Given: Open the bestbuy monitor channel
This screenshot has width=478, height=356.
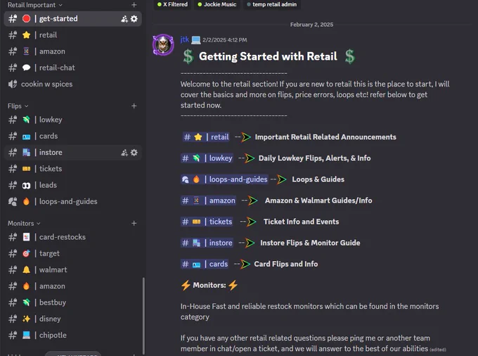Looking at the screenshot, I should tap(72, 303).
